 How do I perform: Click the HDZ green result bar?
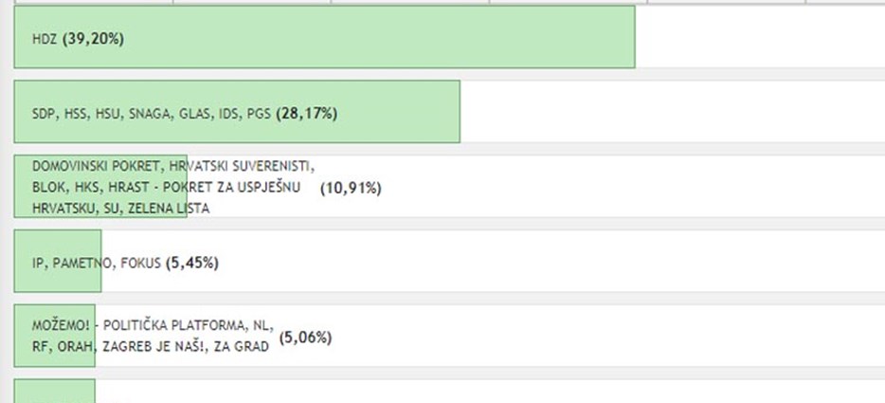tap(325, 37)
